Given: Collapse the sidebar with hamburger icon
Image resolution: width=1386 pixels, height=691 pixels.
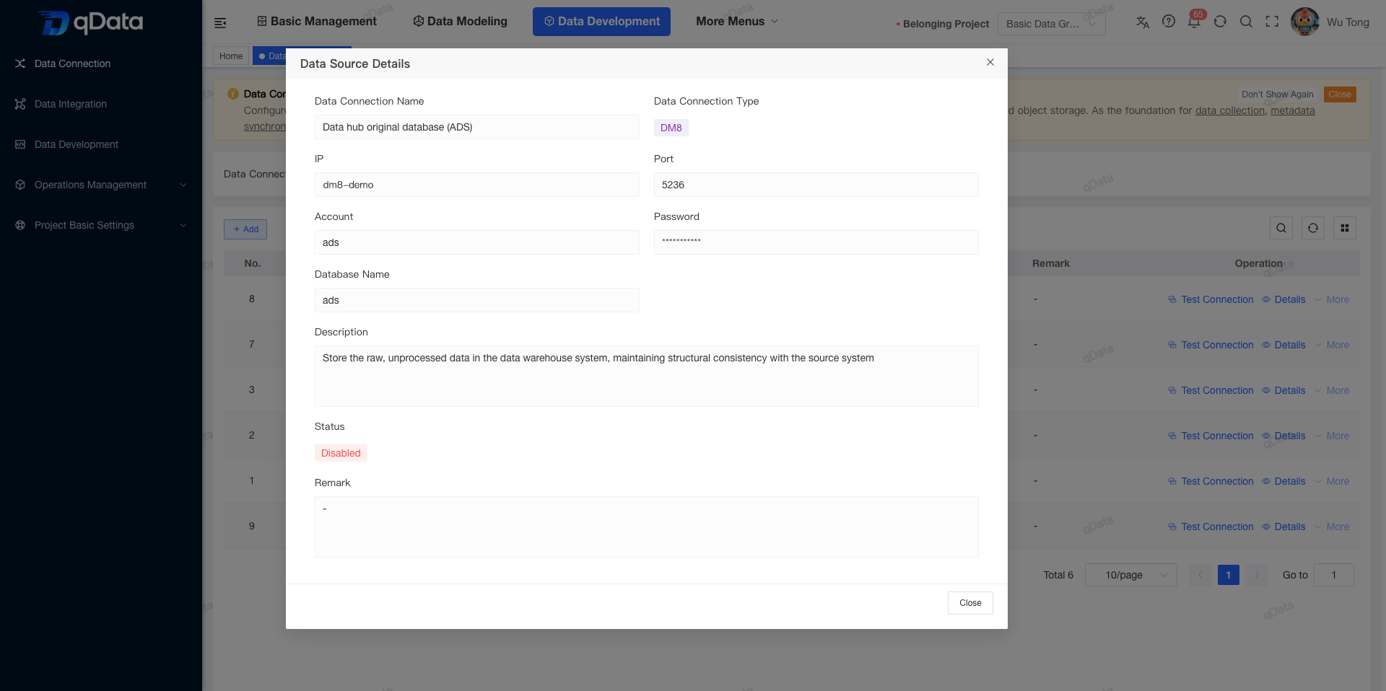Looking at the screenshot, I should pyautogui.click(x=220, y=23).
